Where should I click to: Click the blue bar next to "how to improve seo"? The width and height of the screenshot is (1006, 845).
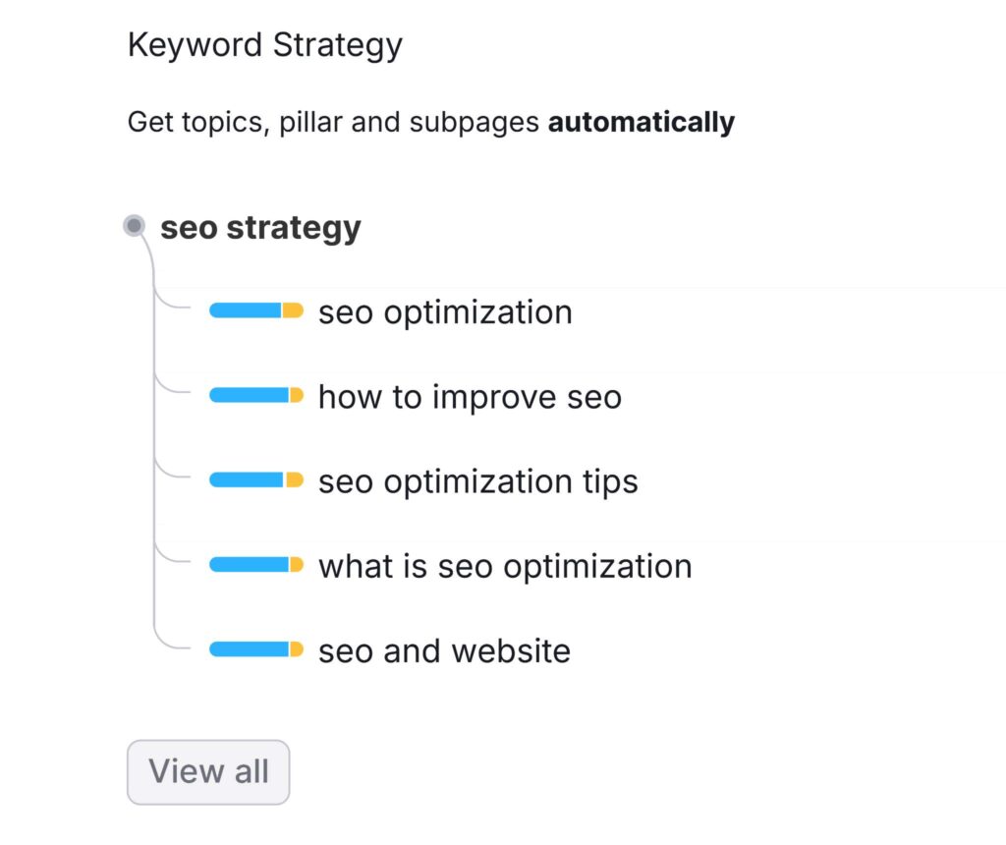[x=249, y=396]
